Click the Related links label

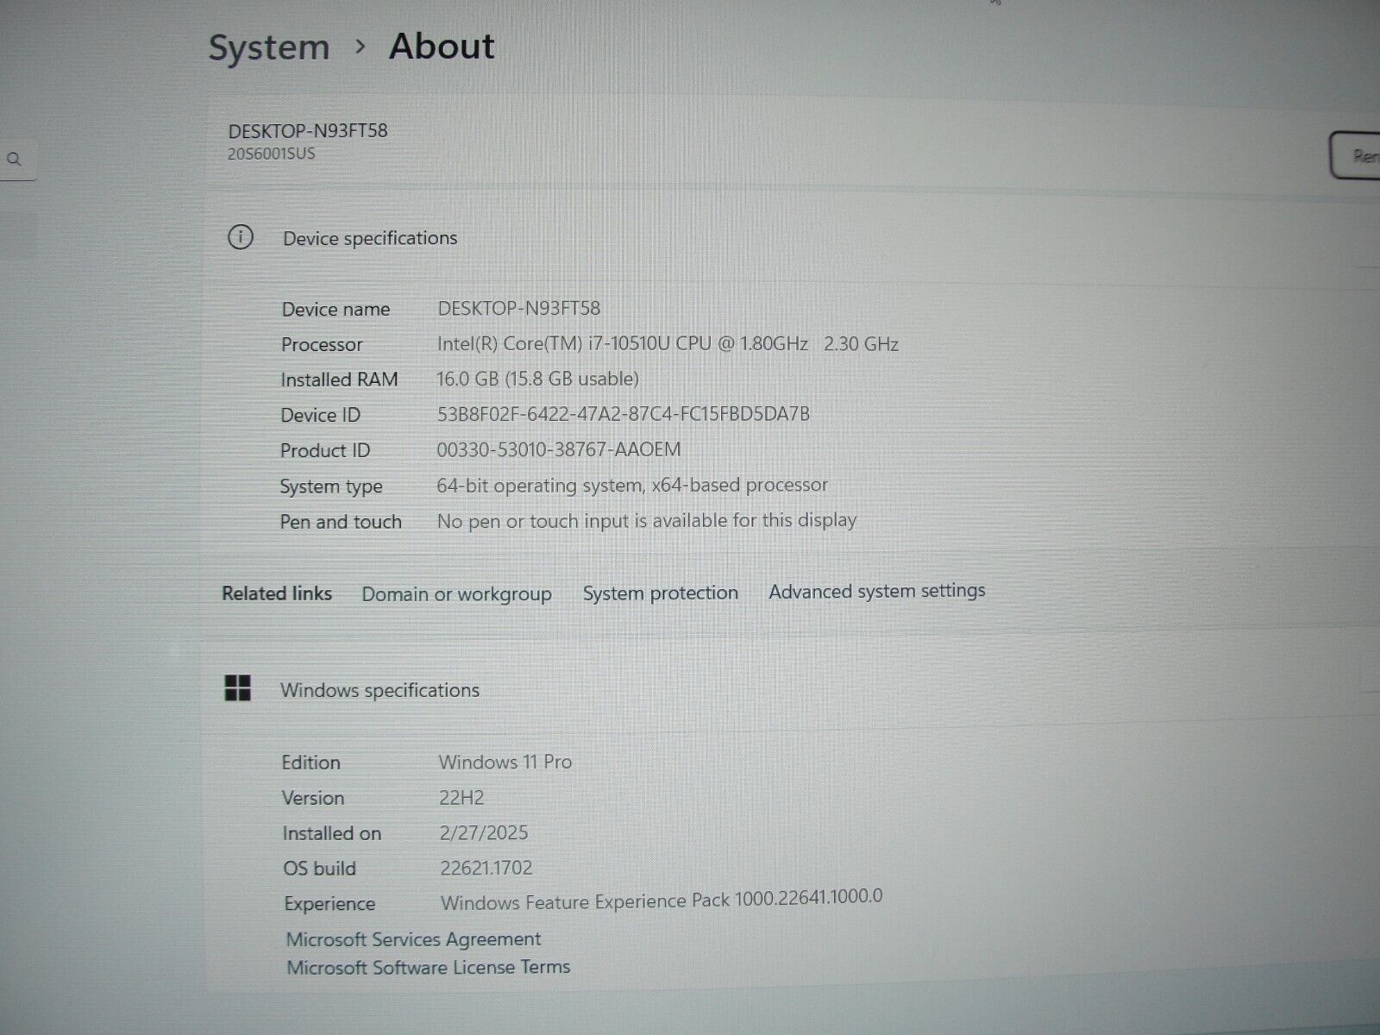277,593
